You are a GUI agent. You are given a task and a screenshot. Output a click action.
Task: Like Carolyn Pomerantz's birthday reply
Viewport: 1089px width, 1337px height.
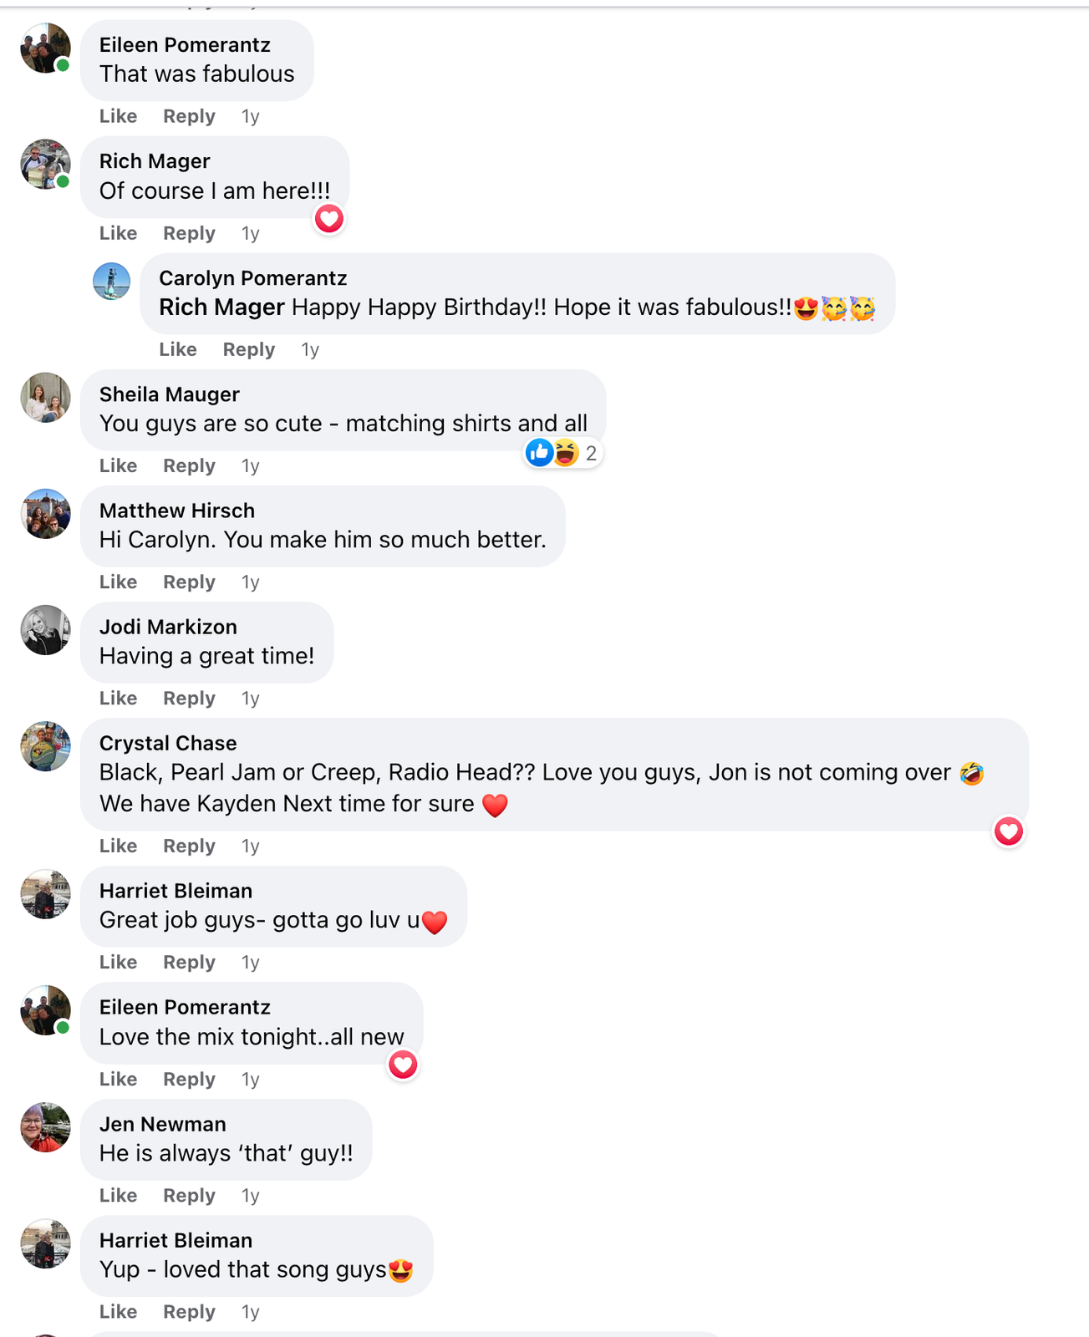point(178,349)
